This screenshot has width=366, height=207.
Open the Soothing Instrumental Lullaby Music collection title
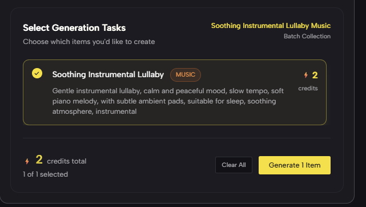click(x=271, y=26)
